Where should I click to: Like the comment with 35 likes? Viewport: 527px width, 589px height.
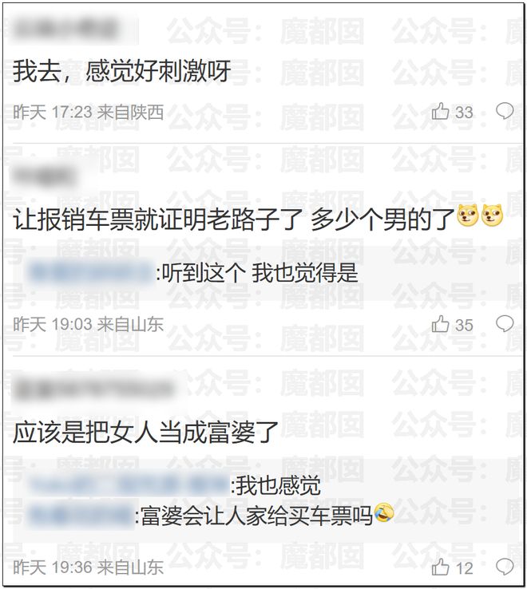click(440, 324)
